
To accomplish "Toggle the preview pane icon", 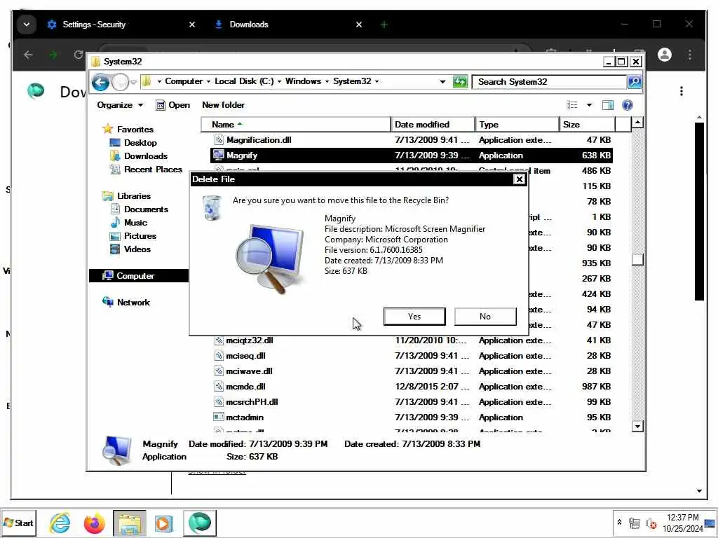I will tap(608, 105).
